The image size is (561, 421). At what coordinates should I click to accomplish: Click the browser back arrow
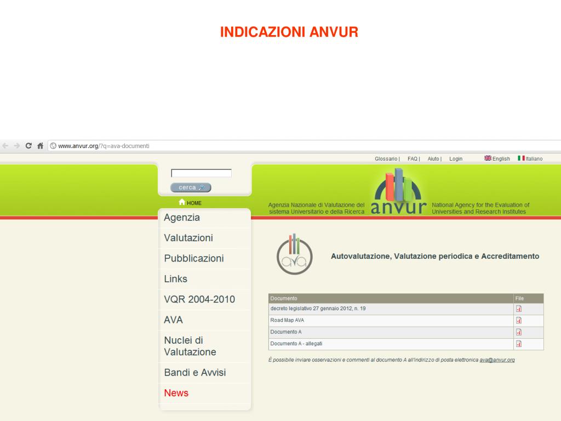point(5,146)
